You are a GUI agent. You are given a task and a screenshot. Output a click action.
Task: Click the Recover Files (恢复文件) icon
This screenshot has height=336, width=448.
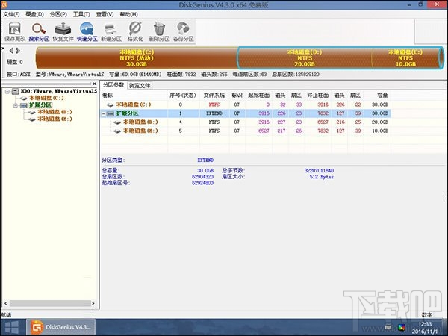tap(63, 31)
